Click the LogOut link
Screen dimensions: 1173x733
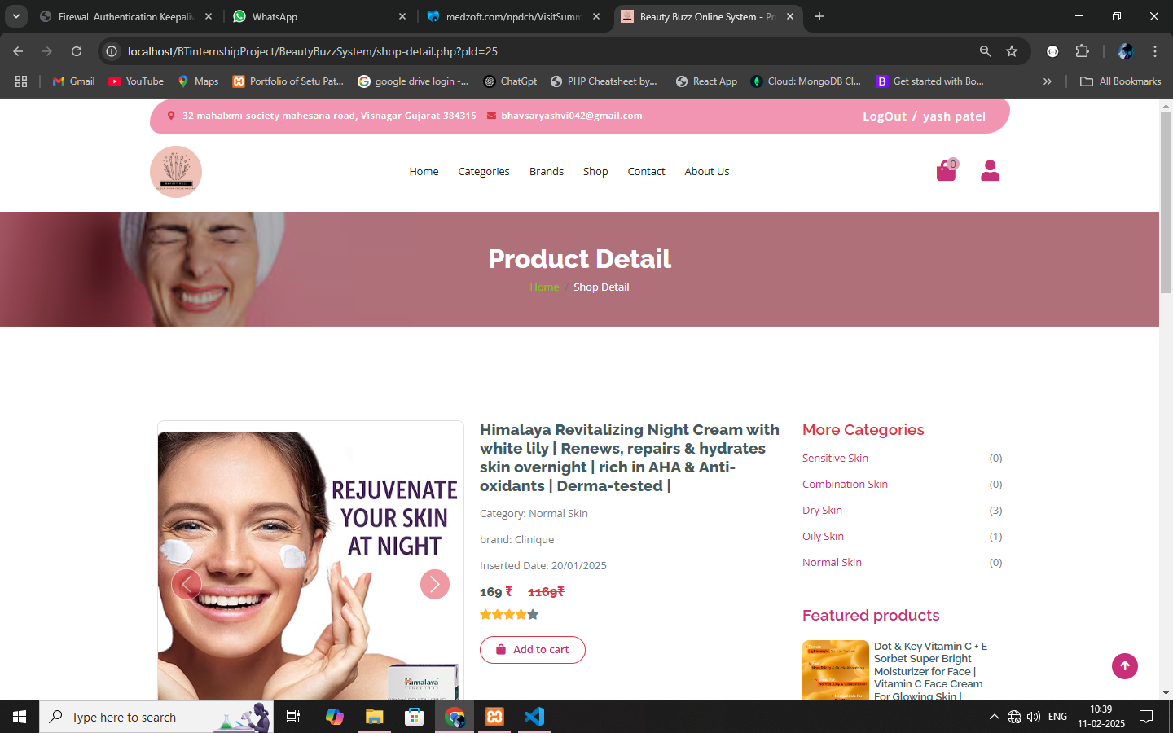[x=885, y=116]
